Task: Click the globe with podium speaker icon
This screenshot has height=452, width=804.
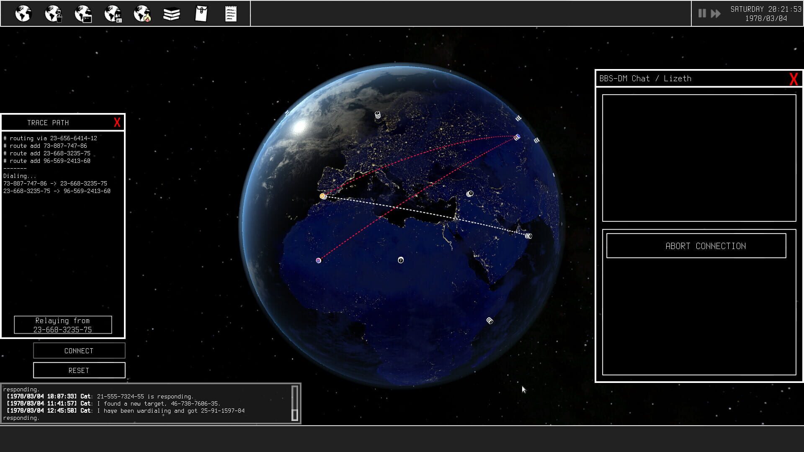Action: (x=53, y=14)
